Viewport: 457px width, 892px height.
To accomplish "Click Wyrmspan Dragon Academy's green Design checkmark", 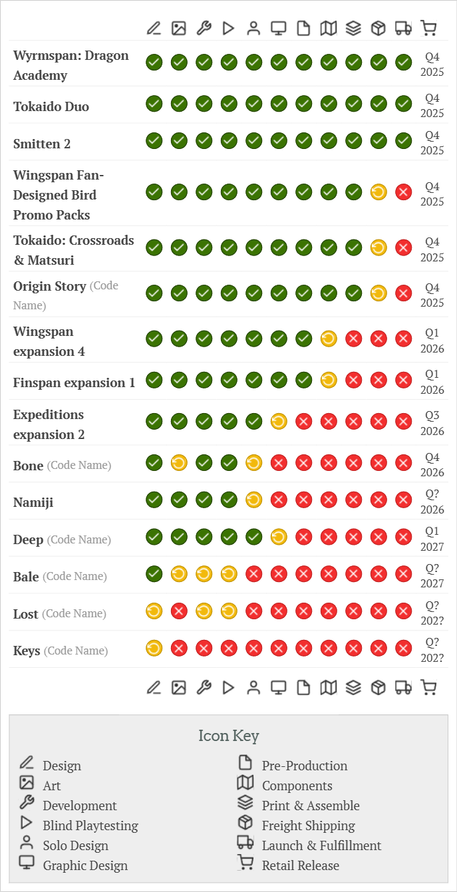I will coord(154,63).
